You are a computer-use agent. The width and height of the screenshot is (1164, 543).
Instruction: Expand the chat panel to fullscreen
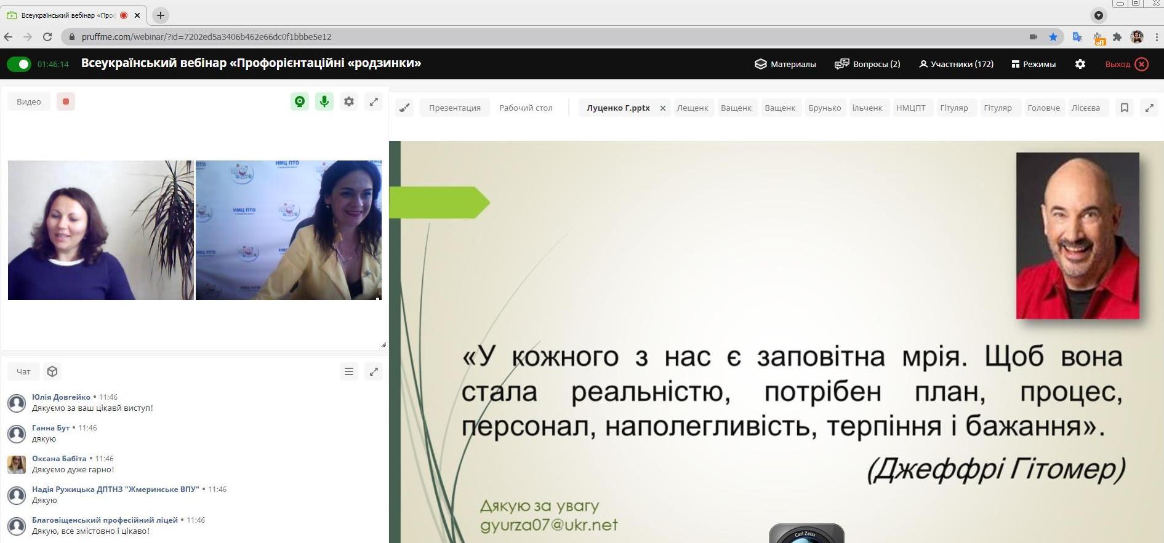click(x=374, y=371)
